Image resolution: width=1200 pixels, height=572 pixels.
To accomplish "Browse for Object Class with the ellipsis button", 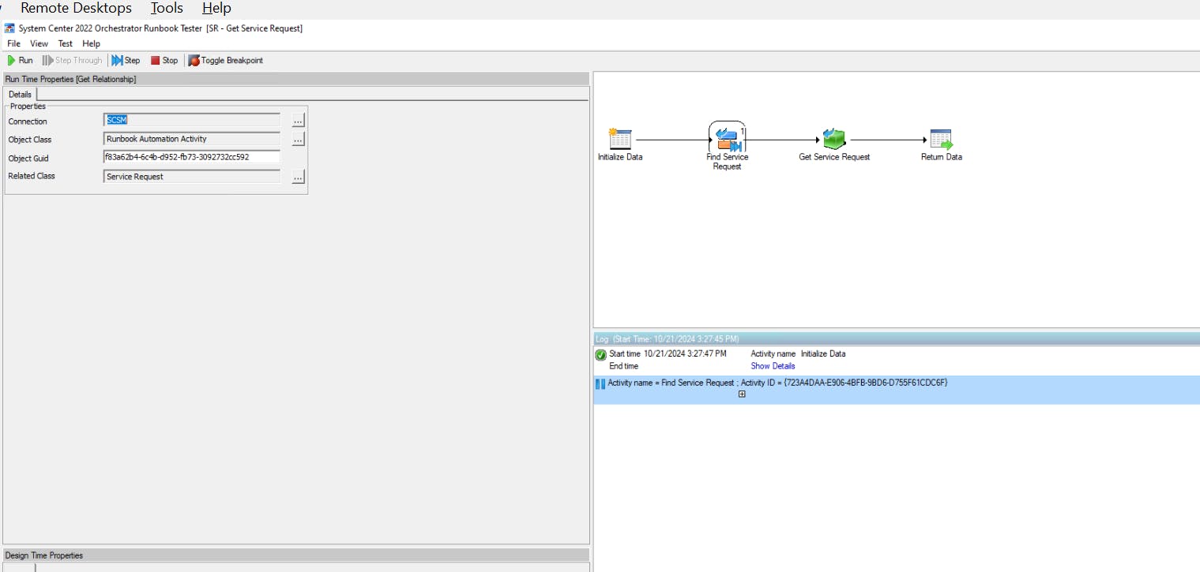I will [x=298, y=140].
